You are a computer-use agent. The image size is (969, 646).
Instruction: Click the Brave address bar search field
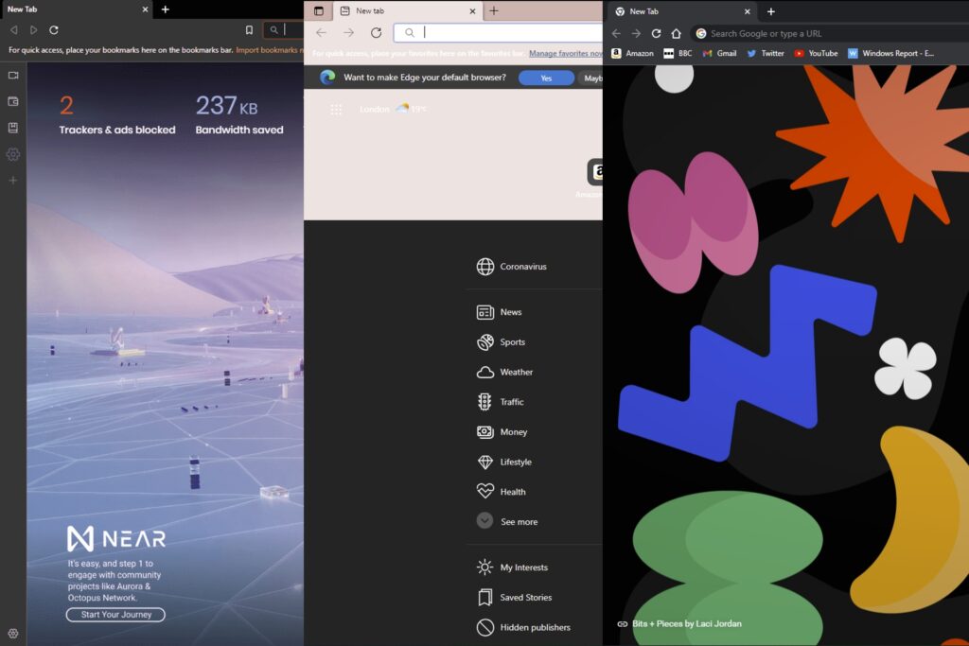284,29
